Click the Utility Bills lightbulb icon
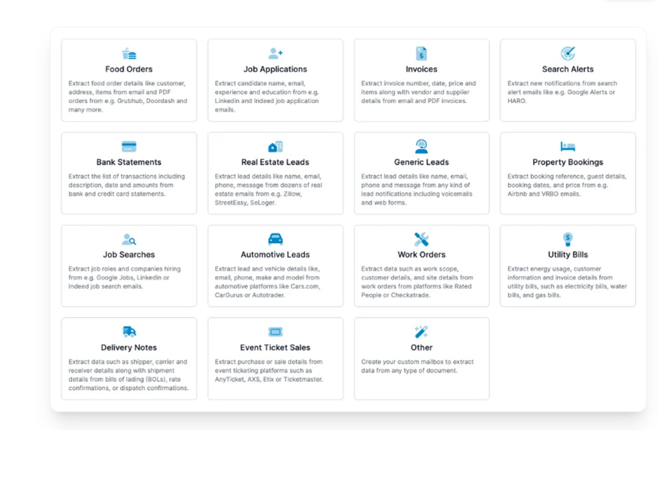 point(567,240)
